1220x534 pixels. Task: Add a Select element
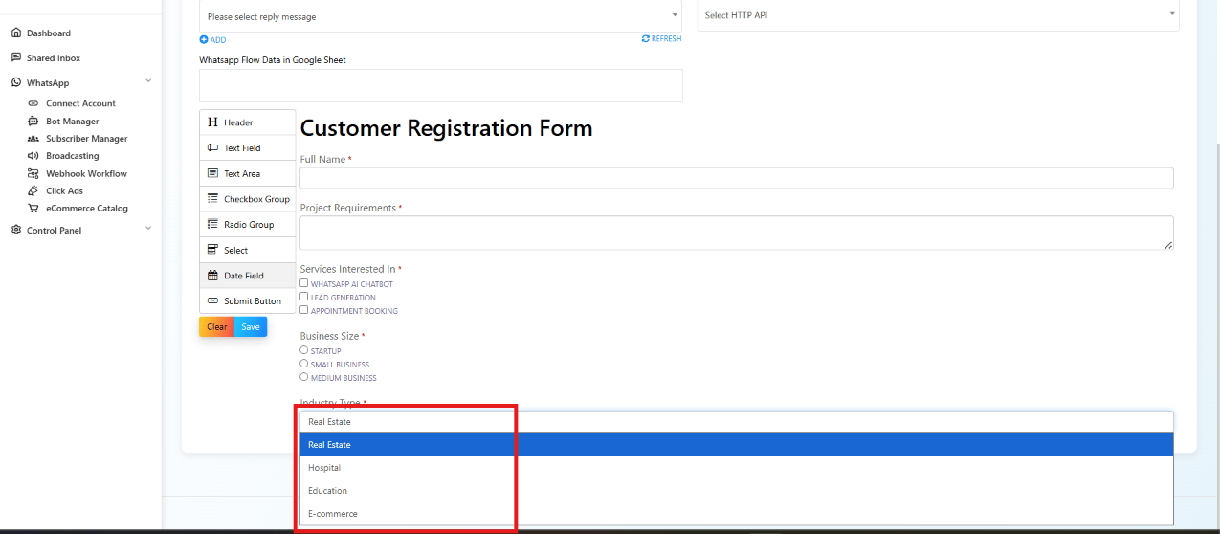pos(248,251)
